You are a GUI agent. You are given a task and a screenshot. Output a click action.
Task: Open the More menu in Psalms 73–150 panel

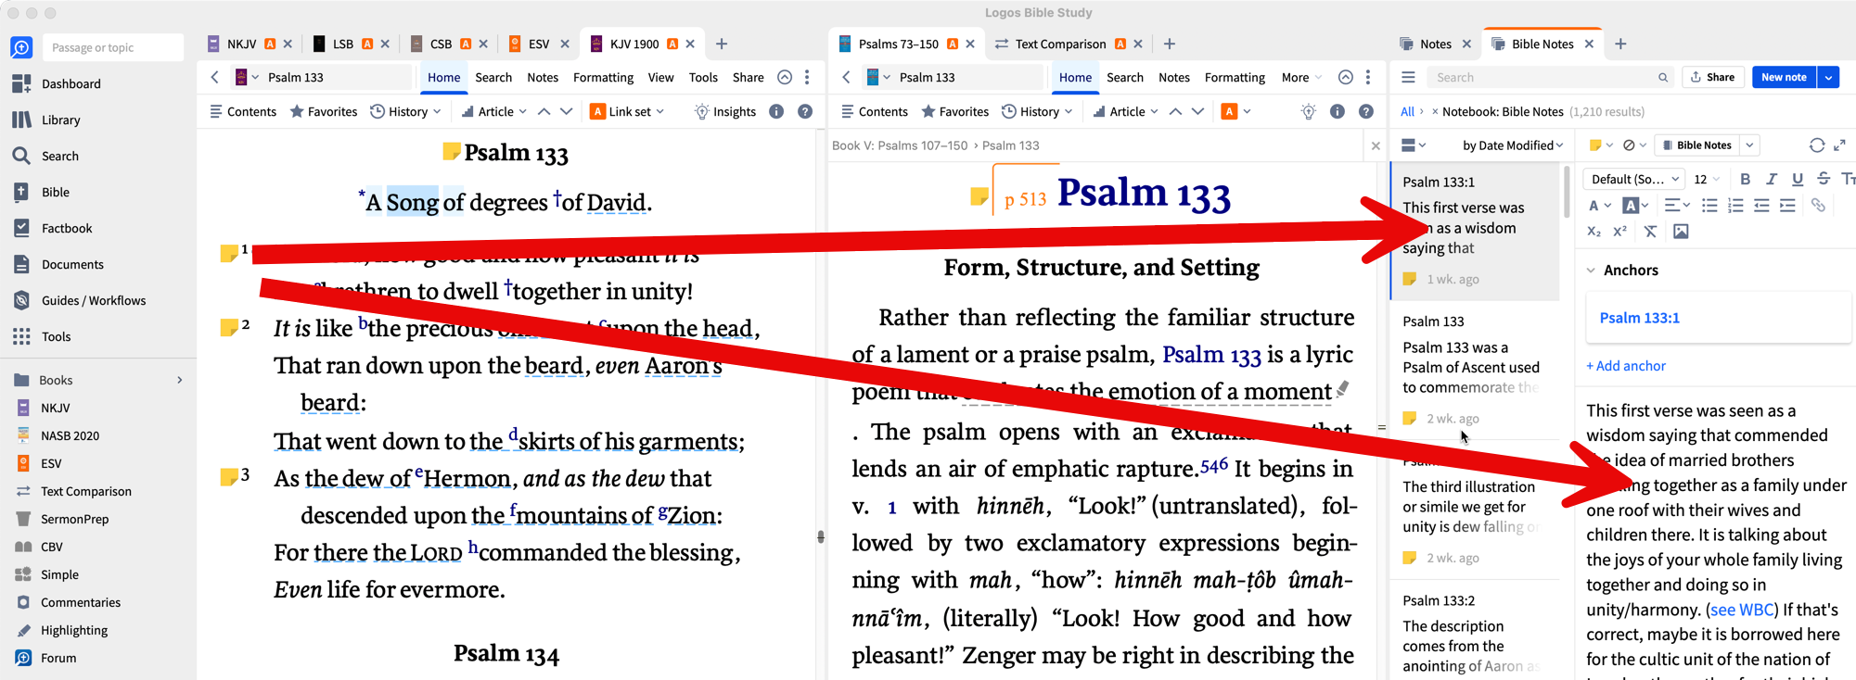(x=1301, y=78)
